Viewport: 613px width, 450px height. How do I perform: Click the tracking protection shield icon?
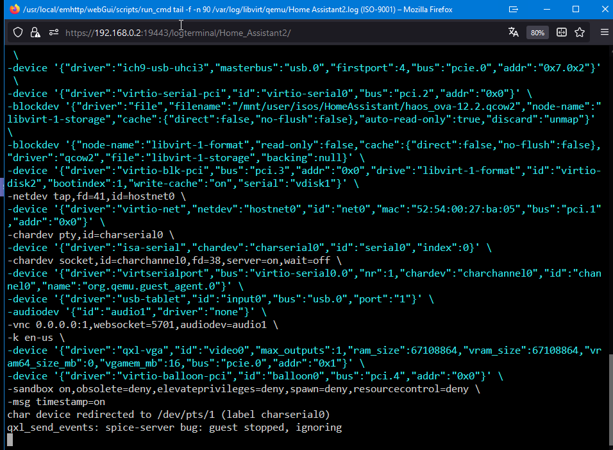18,33
